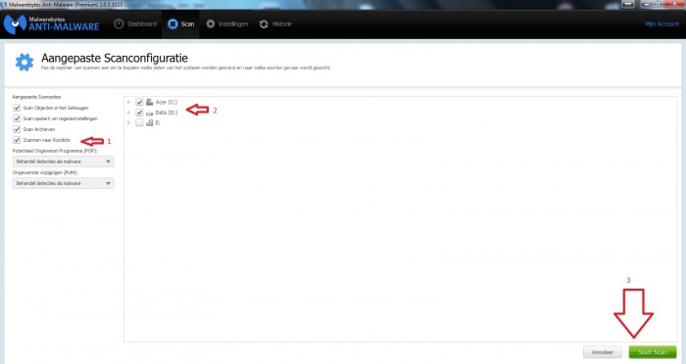Select the Data (D:) drive label
Viewport: 686px width, 364px height.
(167, 113)
